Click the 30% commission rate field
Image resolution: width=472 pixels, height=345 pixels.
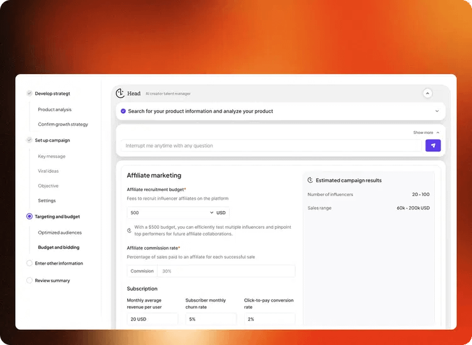click(227, 271)
